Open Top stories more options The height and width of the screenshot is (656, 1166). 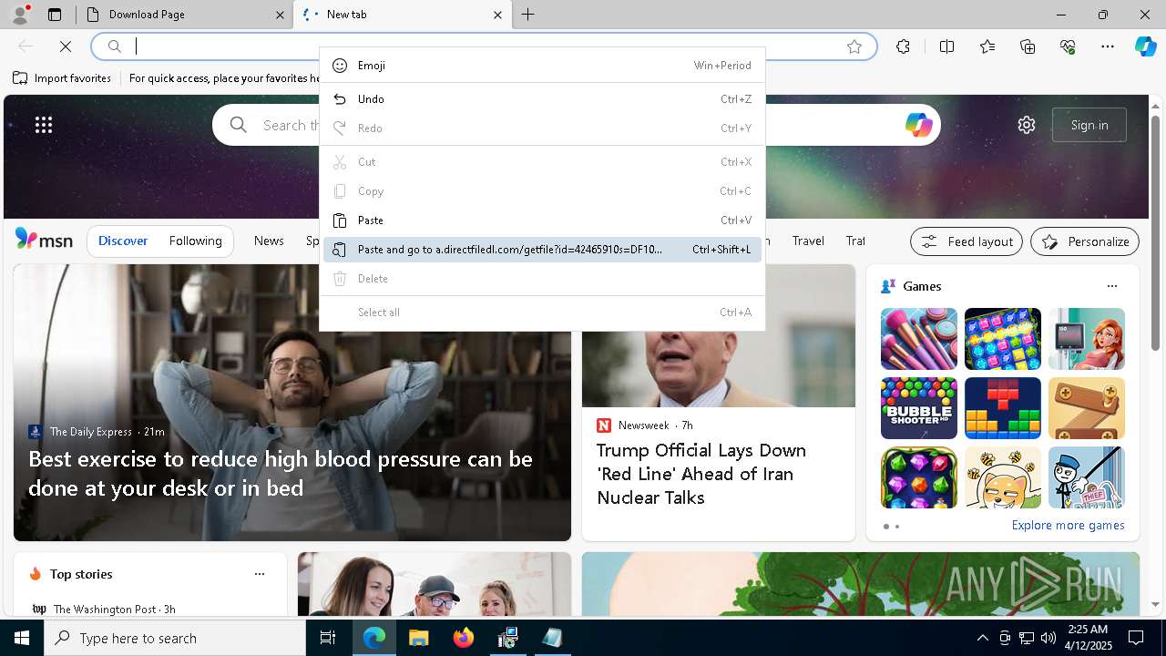[260, 574]
